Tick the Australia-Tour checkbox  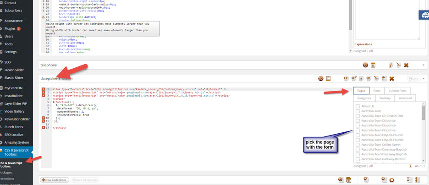point(357,111)
